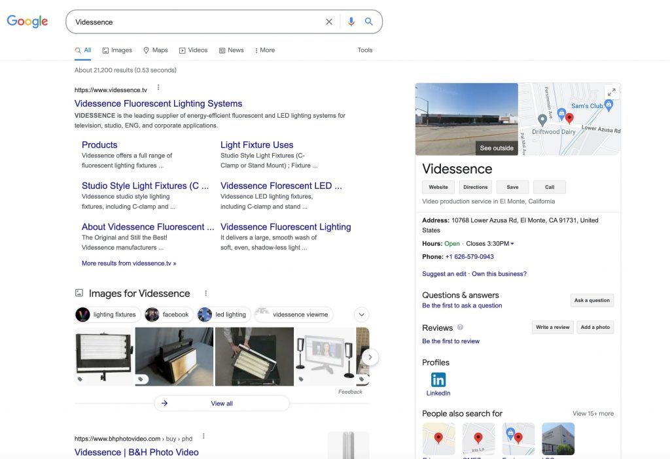
Task: Expand image filter chips with the down chevron
Action: (x=361, y=314)
